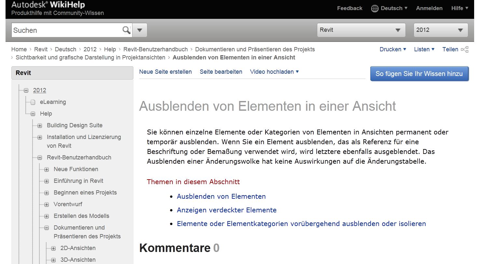This screenshot has height=264, width=480.
Task: Select 2012 label in sidebar tree
Action: pyautogui.click(x=39, y=90)
